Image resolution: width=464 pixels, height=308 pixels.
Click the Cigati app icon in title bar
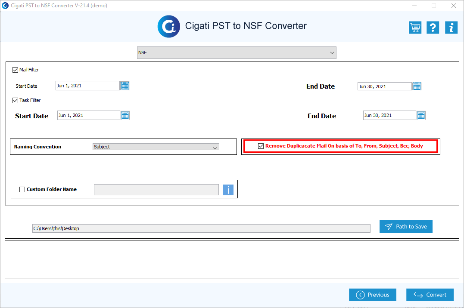(5, 6)
